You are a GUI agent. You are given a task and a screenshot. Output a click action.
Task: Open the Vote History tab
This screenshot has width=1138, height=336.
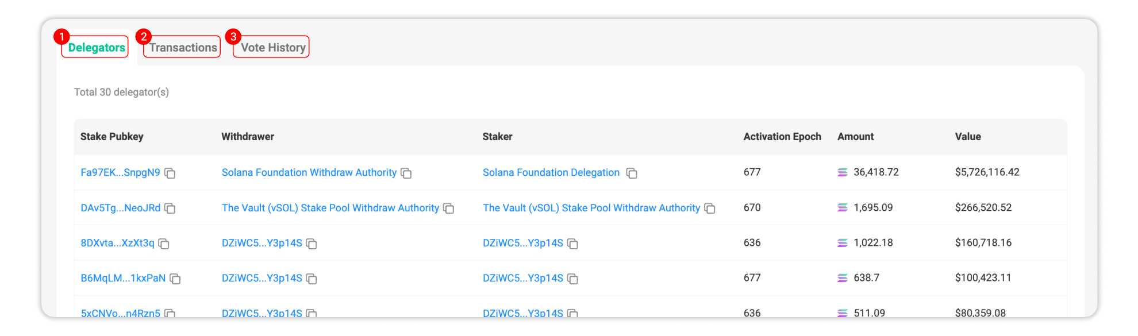[272, 47]
